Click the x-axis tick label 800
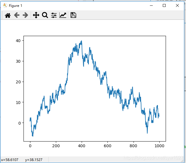Viewport: 186px width, 163px height. tap(133, 146)
